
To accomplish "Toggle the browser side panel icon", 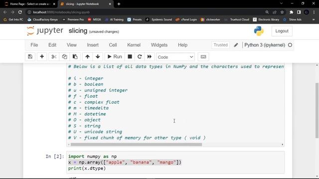I will [299, 12].
